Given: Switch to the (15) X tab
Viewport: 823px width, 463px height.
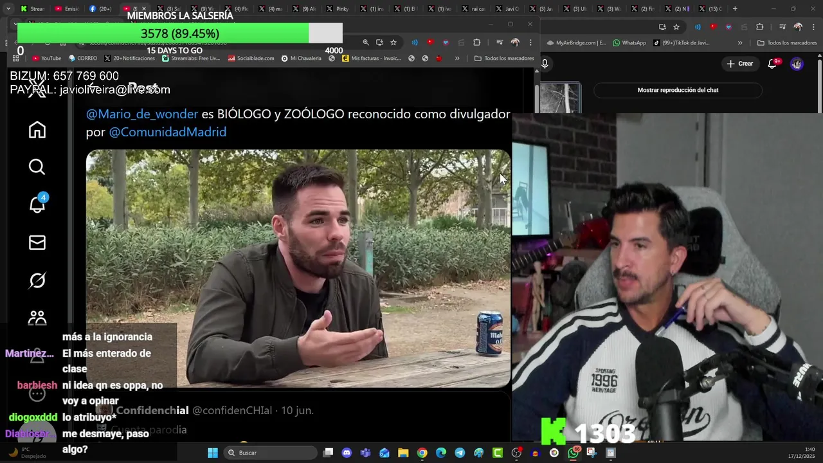Looking at the screenshot, I should click(x=710, y=8).
